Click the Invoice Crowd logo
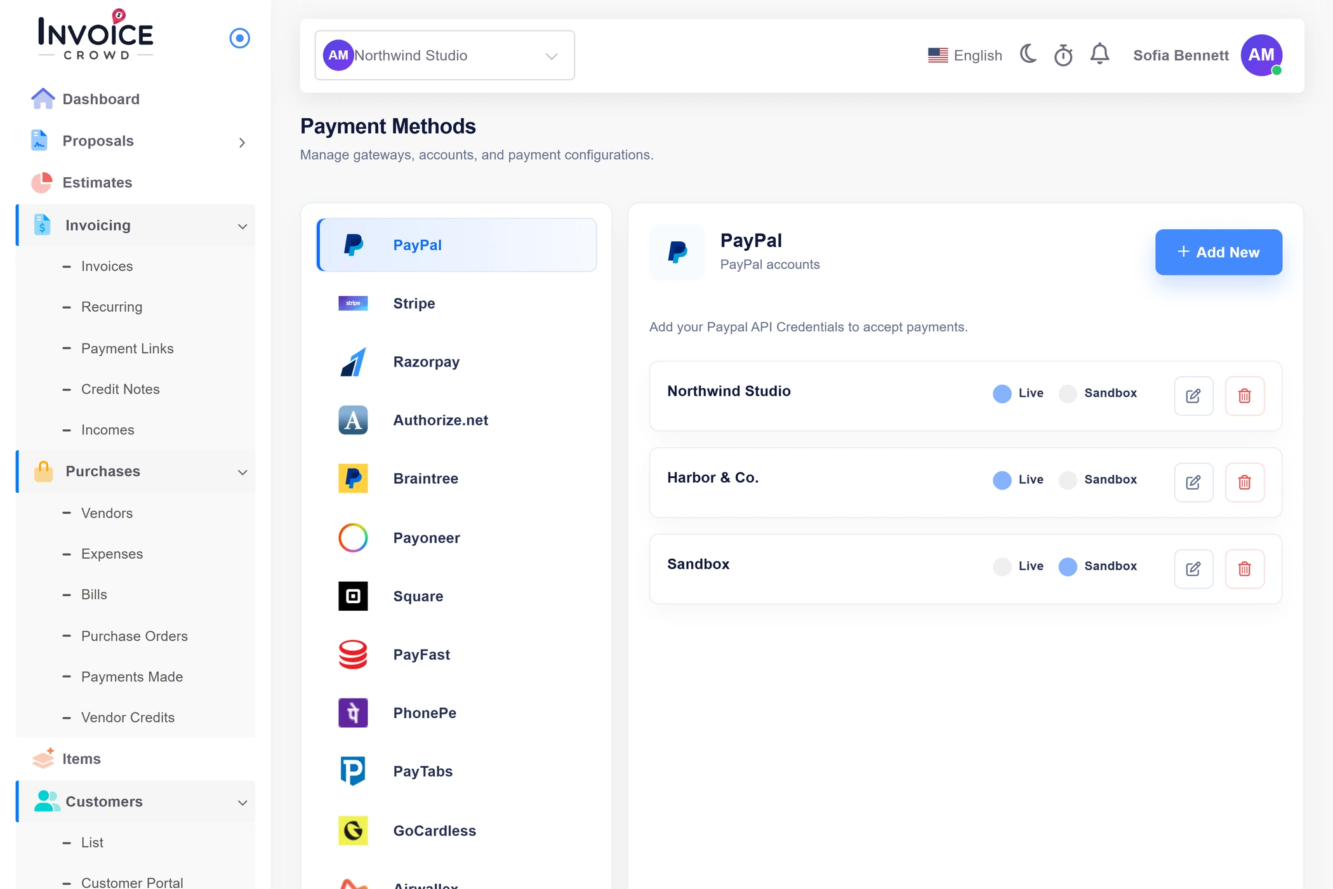Viewport: 1333px width, 889px height. 96,36
